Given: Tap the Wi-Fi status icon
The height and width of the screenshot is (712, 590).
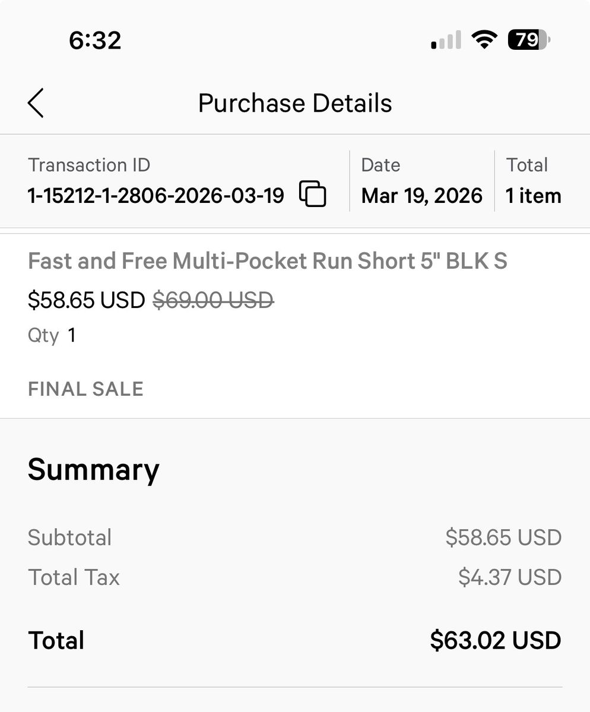Looking at the screenshot, I should coord(484,40).
